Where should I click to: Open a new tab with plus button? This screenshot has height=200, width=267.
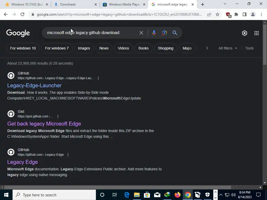(x=202, y=5)
